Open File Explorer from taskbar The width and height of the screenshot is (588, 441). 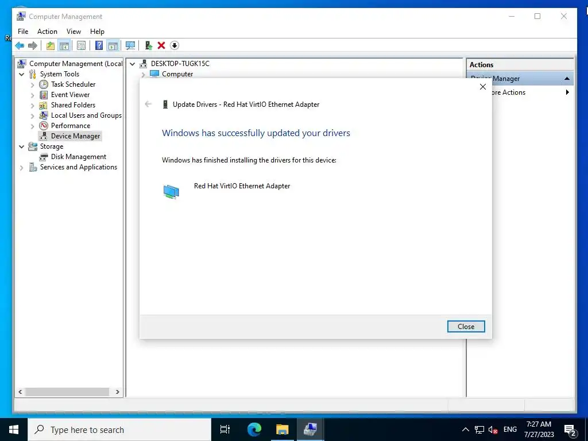pos(283,430)
